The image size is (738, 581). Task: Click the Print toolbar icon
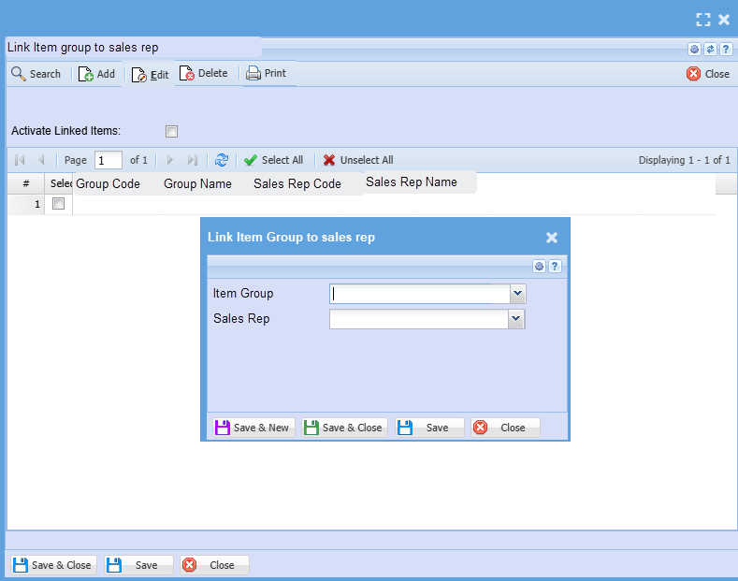pos(253,74)
